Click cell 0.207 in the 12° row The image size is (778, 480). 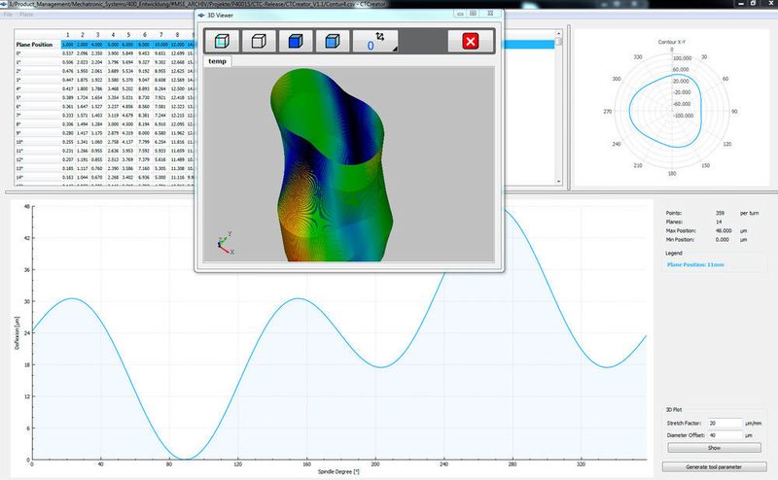tap(68, 159)
